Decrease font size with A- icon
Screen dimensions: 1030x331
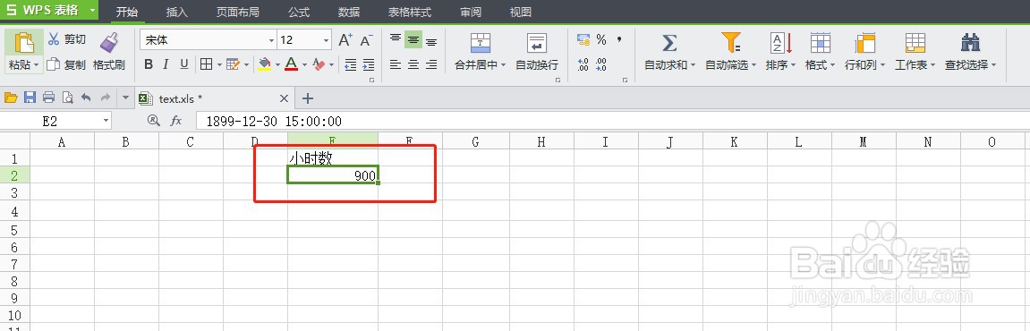(366, 40)
